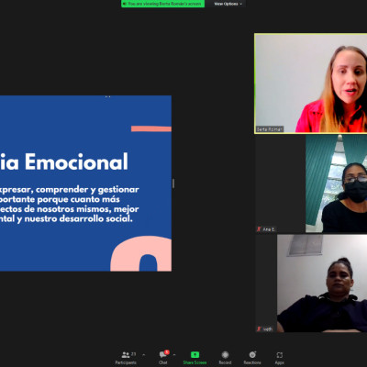Select the bottom participant's video tile
The height and width of the screenshot is (367, 367).
(x=322, y=284)
